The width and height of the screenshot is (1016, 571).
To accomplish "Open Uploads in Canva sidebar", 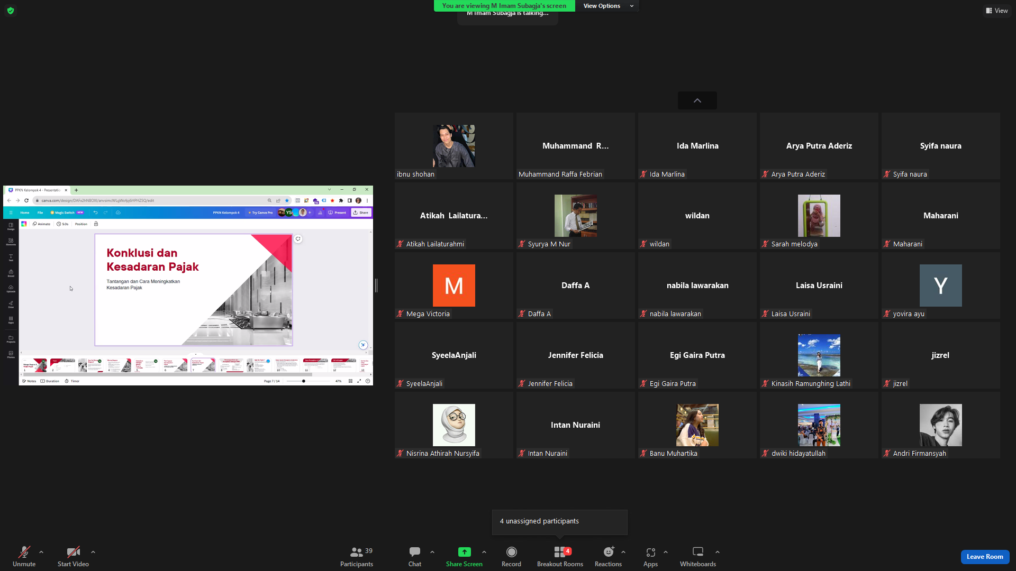I will pyautogui.click(x=11, y=289).
